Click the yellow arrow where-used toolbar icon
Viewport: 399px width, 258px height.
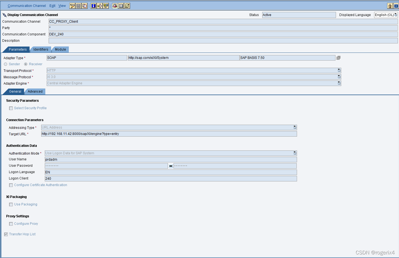(99, 6)
